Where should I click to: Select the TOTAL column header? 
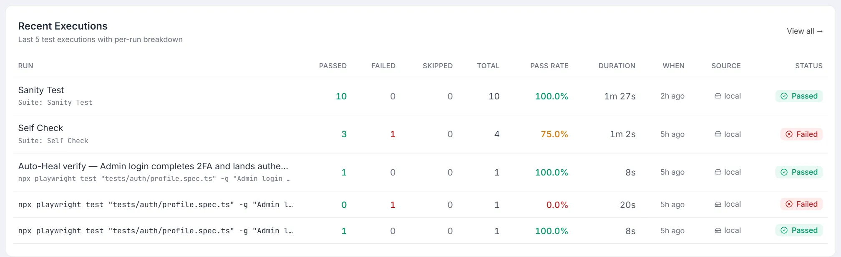(488, 66)
